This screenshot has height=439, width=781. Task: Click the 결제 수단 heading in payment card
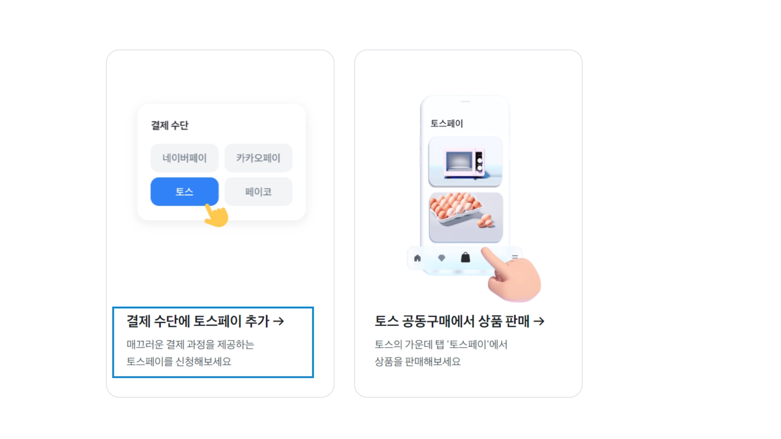[170, 125]
